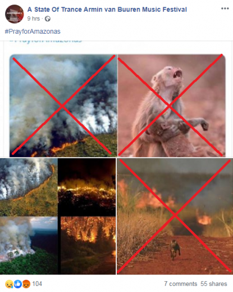The image size is (233, 292).
Task: Open the night fire glowing photo
Action: click(x=86, y=187)
